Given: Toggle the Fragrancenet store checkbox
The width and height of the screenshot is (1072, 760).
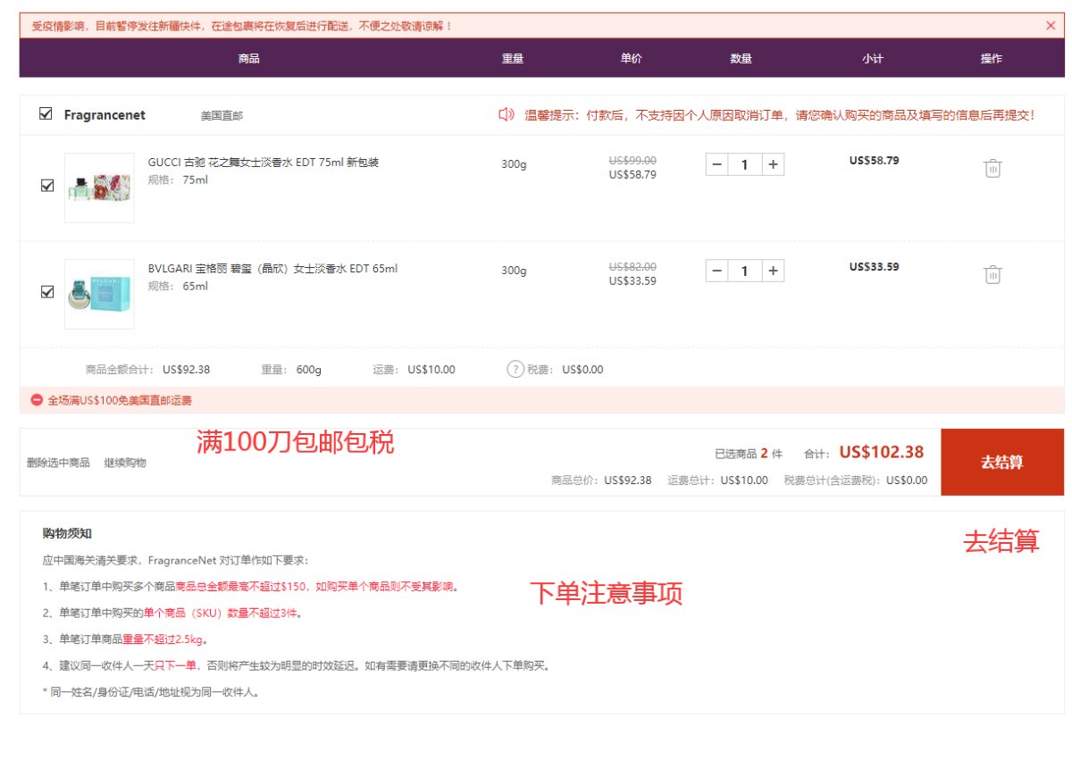Looking at the screenshot, I should (x=46, y=114).
